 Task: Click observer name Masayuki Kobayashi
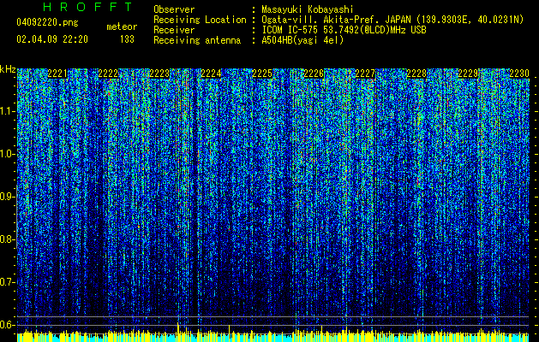tap(308, 10)
